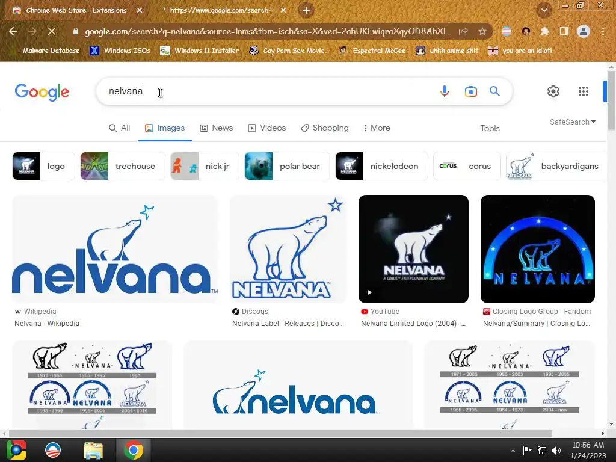Open Malware Database bookmark
The image size is (616, 462).
[x=45, y=51]
